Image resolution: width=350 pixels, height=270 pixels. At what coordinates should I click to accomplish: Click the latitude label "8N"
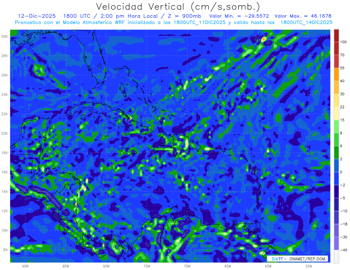tap(6, 250)
